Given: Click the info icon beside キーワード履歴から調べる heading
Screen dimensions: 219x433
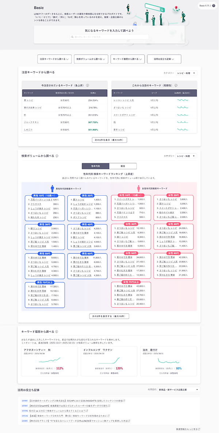Looking at the screenshot, I should (56, 332).
